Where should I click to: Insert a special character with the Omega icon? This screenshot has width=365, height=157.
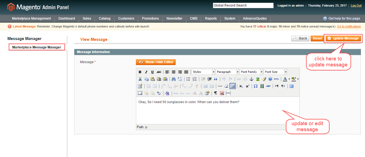pyautogui.click(x=256, y=86)
